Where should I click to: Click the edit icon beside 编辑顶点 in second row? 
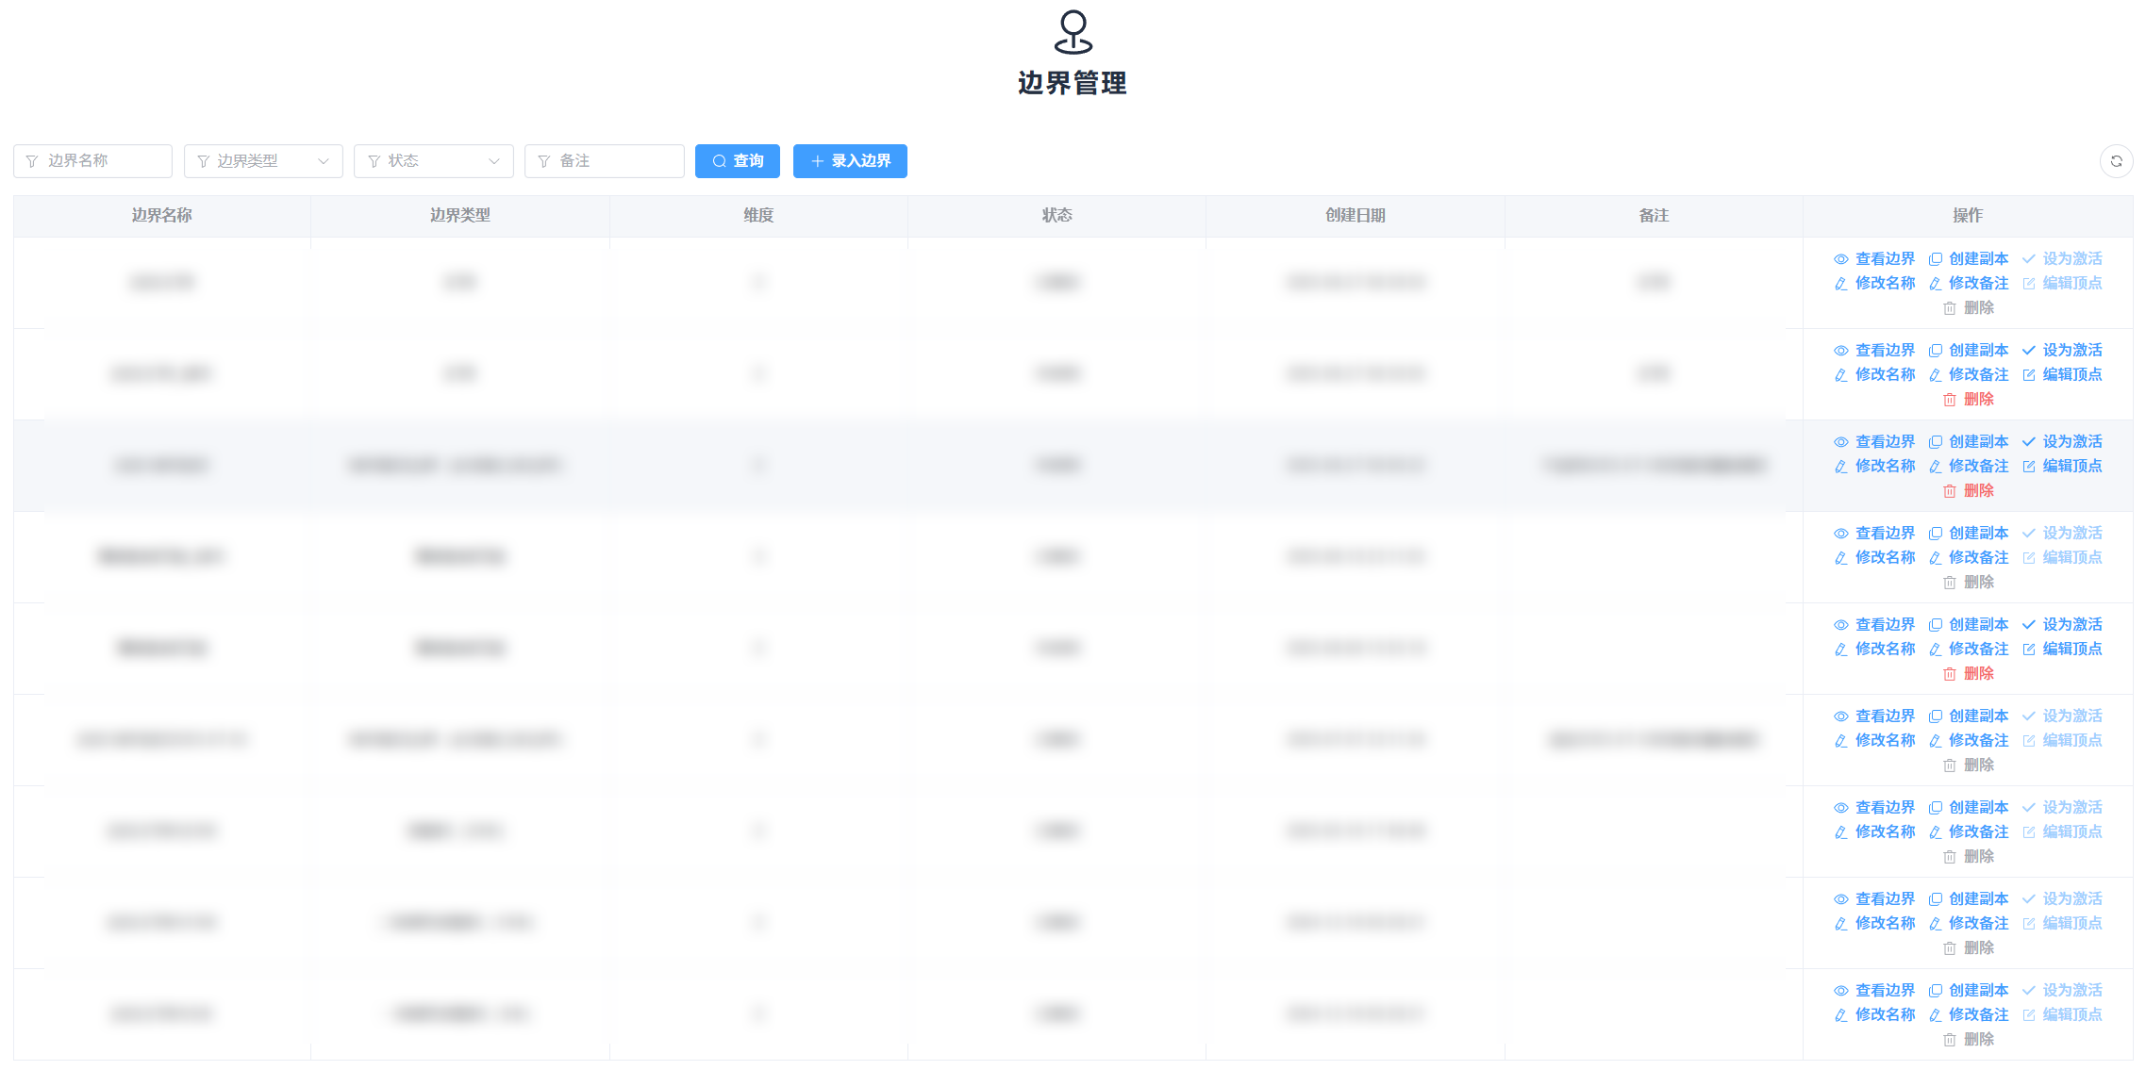[2028, 374]
